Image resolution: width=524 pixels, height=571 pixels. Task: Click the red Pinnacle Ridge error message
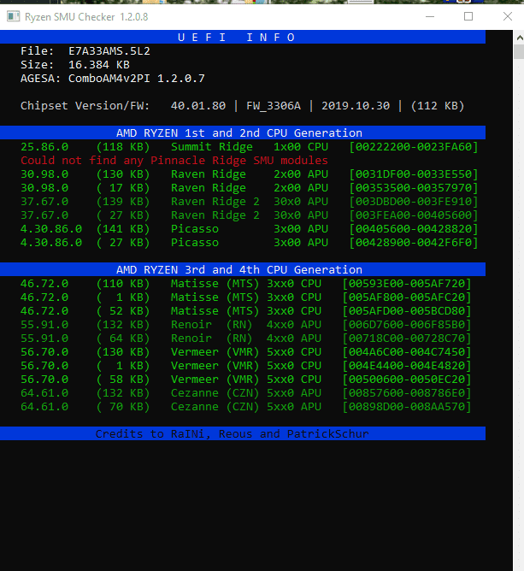[x=174, y=161]
